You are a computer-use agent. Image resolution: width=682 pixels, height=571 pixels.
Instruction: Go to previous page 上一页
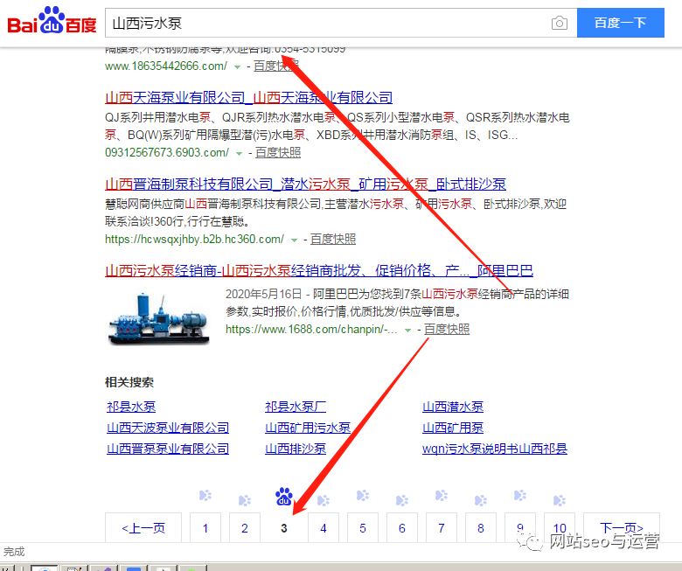pos(143,528)
